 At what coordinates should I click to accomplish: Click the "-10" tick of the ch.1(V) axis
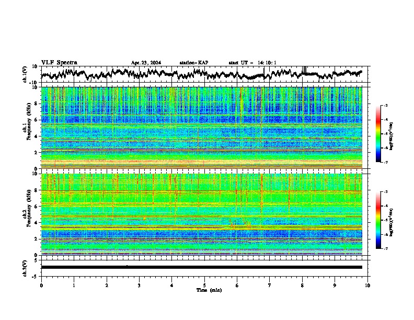34,83
